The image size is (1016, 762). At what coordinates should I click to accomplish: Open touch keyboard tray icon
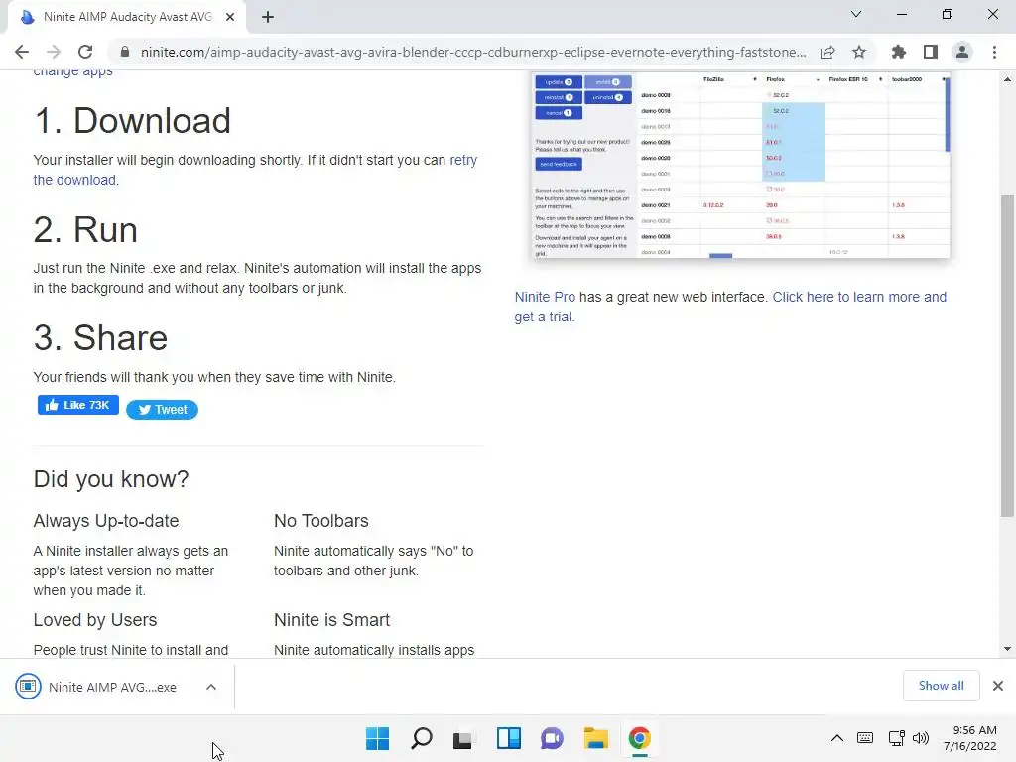pyautogui.click(x=865, y=738)
